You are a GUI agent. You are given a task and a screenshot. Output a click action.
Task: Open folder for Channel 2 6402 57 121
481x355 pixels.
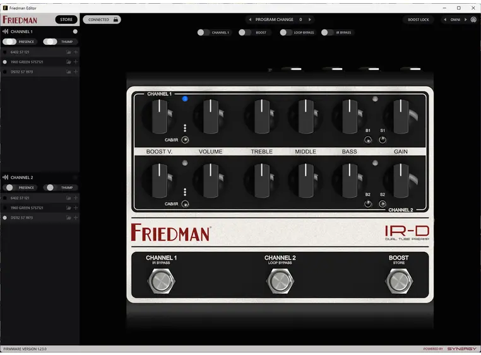[x=68, y=198]
